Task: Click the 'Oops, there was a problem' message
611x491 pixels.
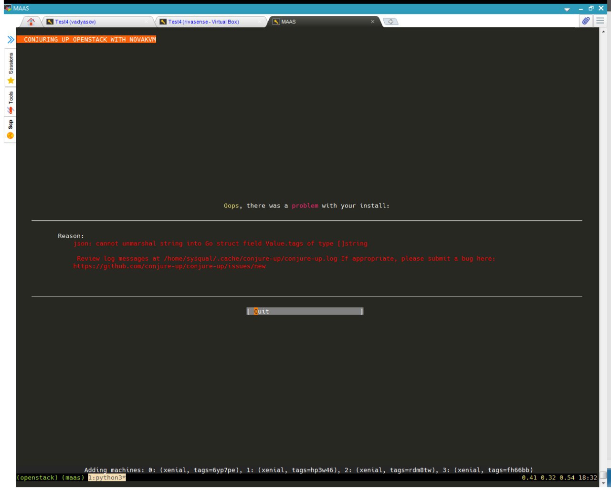Action: (306, 206)
